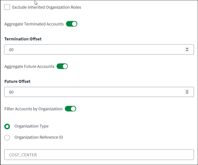The height and width of the screenshot is (165, 198).
Task: Click the Aggregate Future Accounts label text
Action: tap(29, 67)
